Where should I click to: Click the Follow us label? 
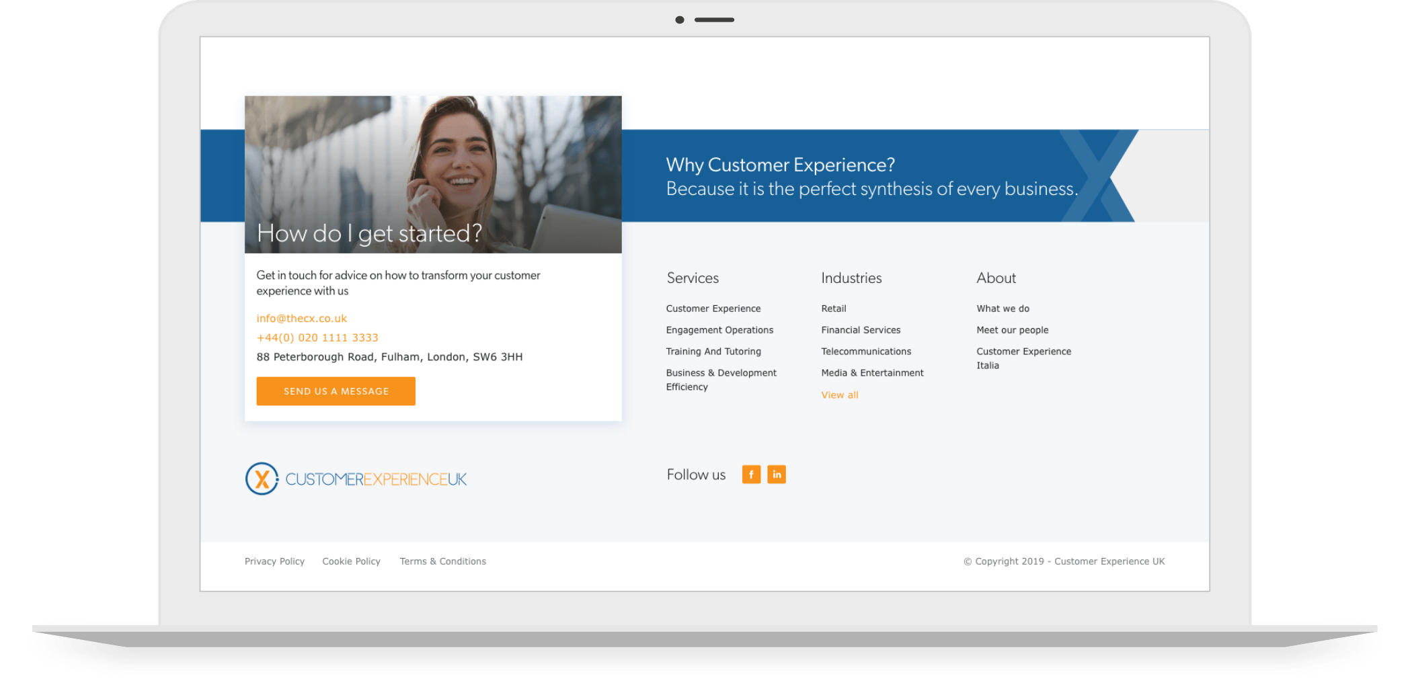coord(696,475)
